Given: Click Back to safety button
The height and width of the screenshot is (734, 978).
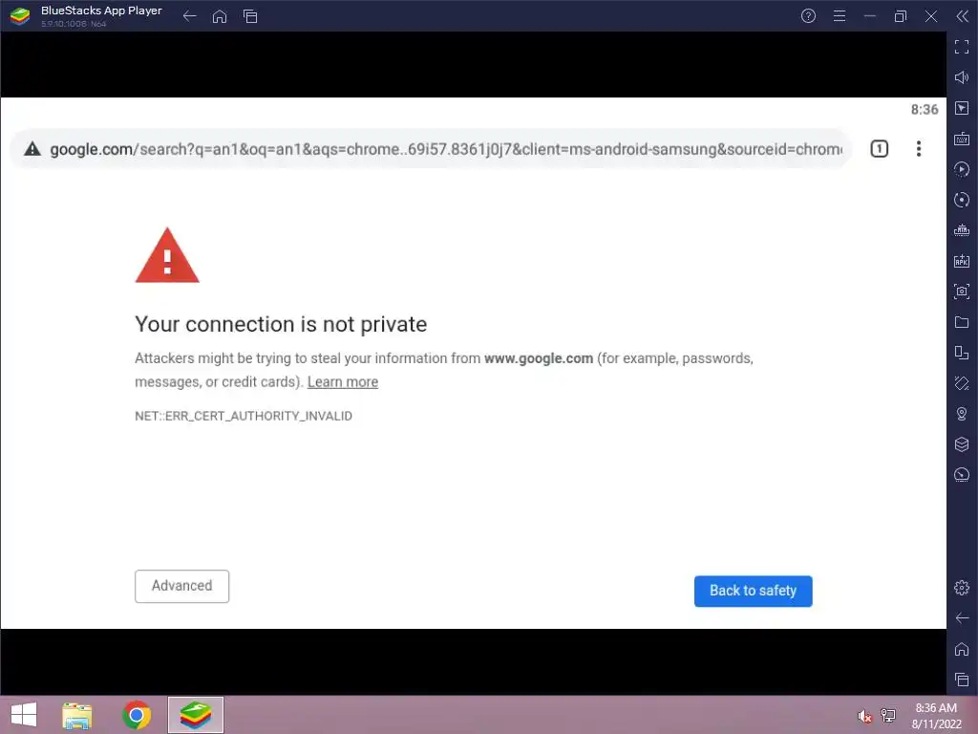Looking at the screenshot, I should tap(753, 591).
